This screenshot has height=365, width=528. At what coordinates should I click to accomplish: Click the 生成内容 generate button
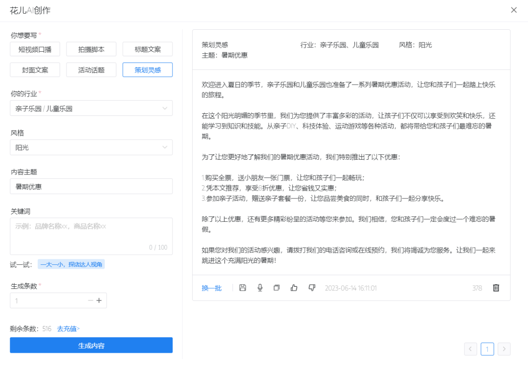pyautogui.click(x=91, y=345)
